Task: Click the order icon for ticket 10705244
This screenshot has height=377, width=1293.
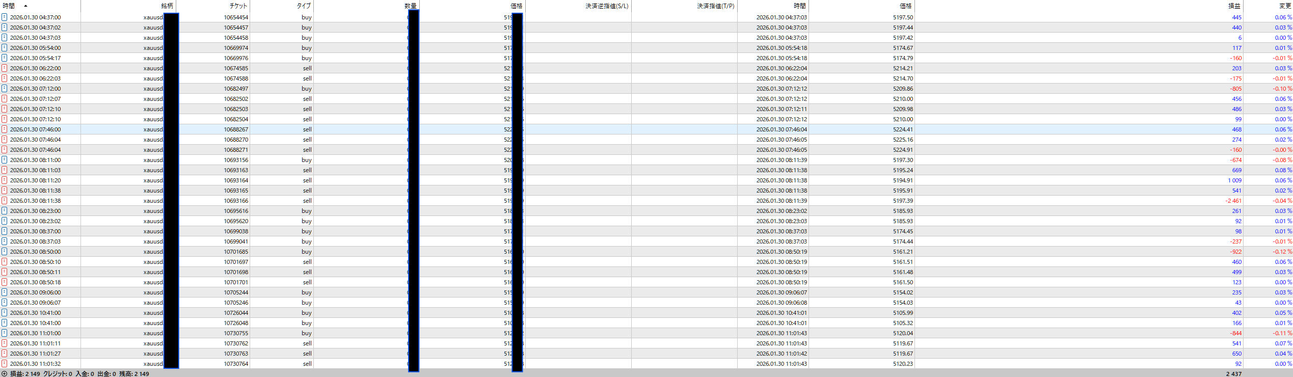Action: pyautogui.click(x=4, y=292)
